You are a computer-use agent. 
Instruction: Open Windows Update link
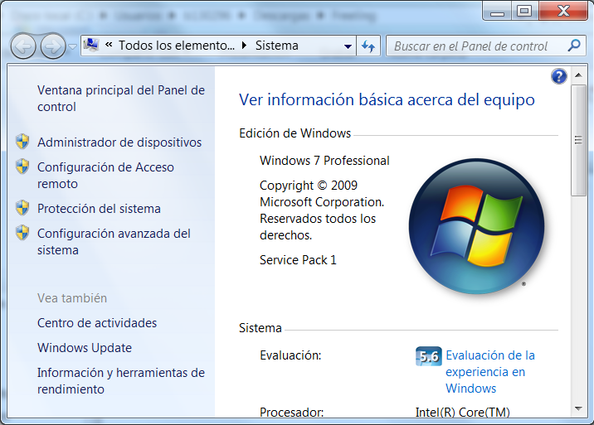coord(85,347)
